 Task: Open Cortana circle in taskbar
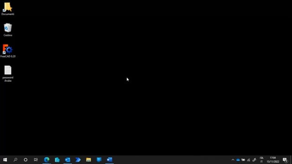click(26, 160)
